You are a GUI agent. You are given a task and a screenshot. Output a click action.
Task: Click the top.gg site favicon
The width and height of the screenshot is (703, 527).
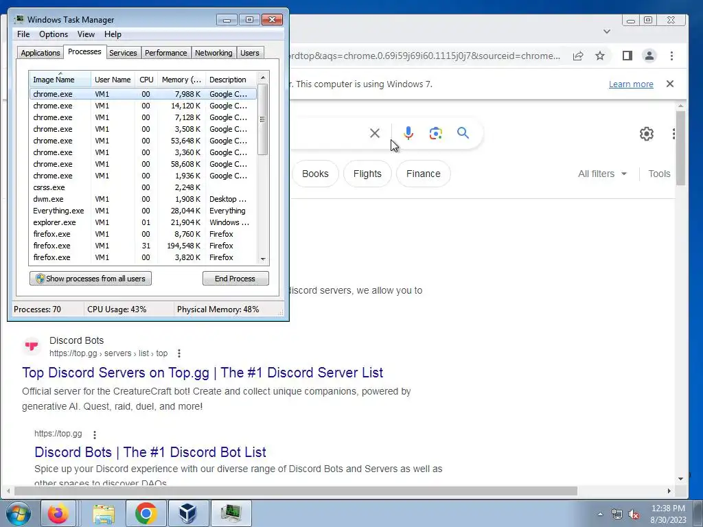pos(32,346)
